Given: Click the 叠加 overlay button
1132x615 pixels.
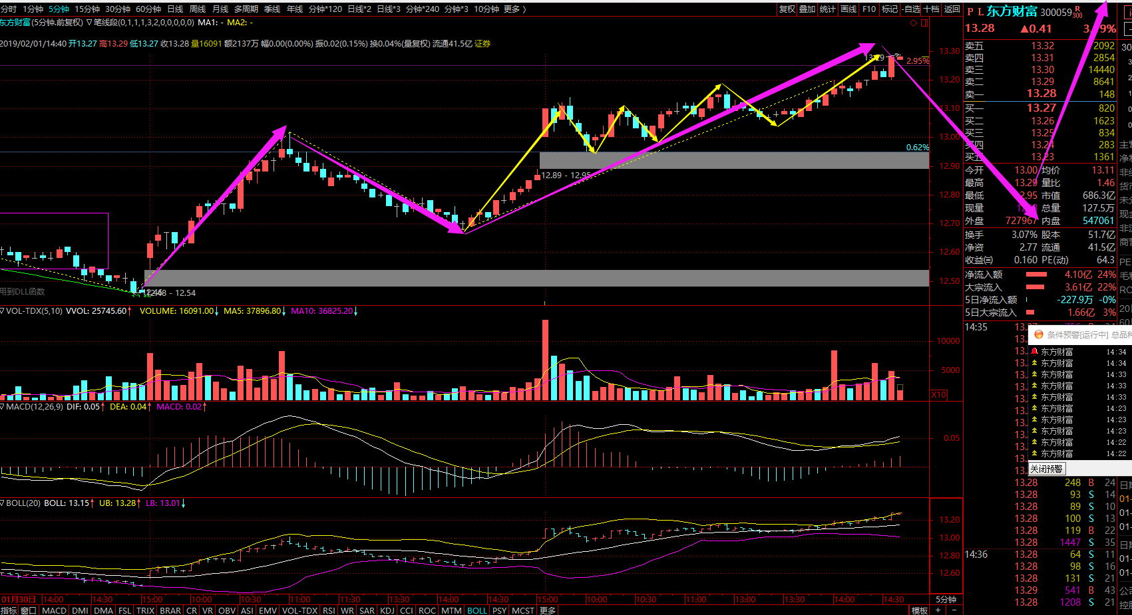Looking at the screenshot, I should [807, 9].
